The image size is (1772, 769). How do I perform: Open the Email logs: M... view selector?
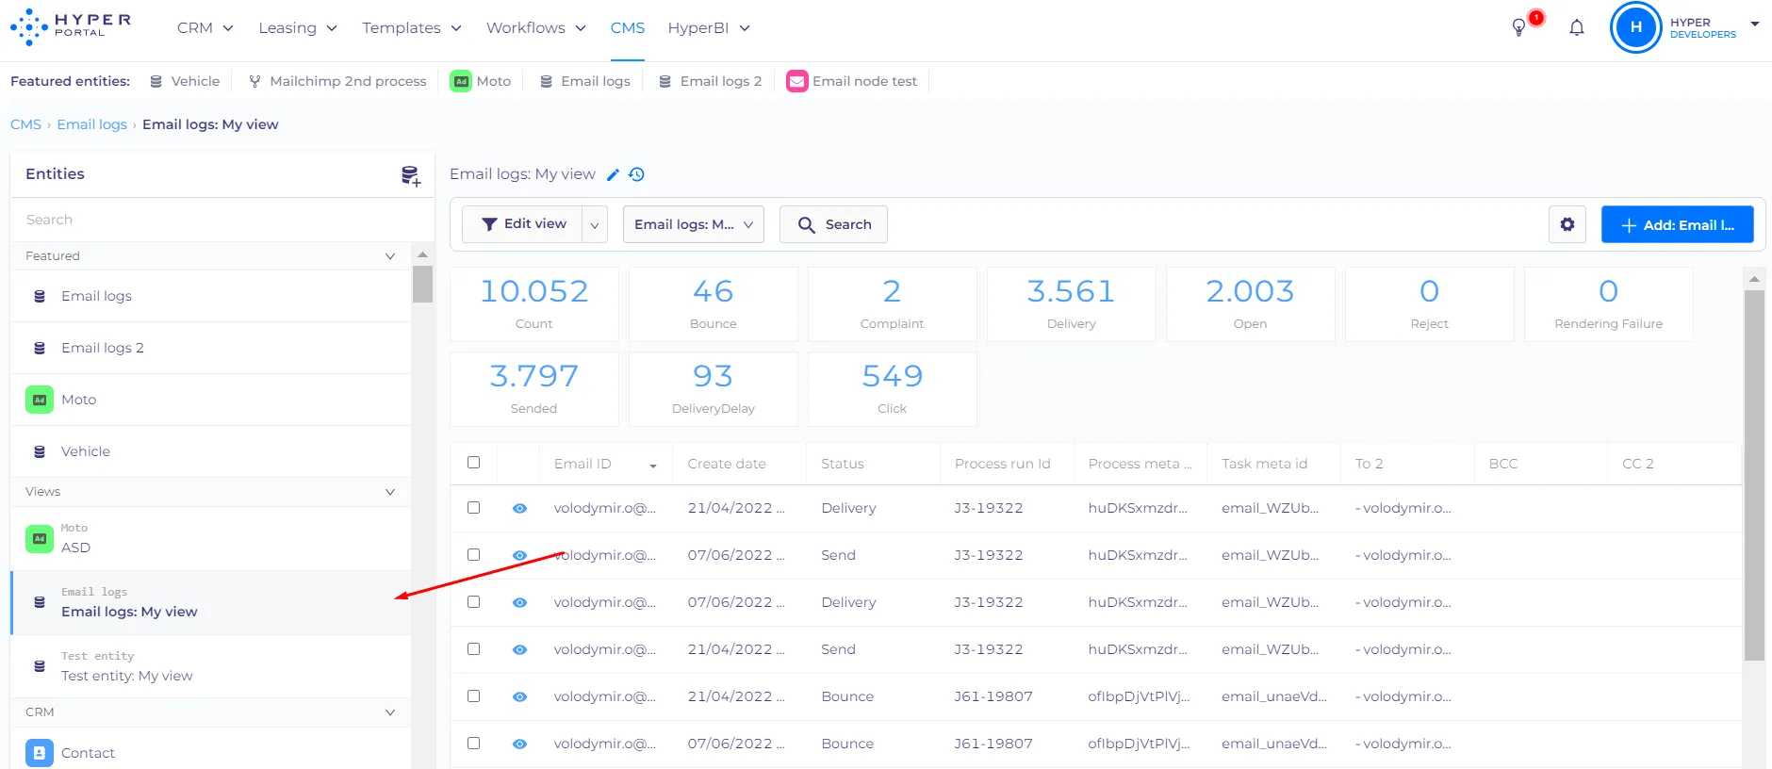coord(694,224)
